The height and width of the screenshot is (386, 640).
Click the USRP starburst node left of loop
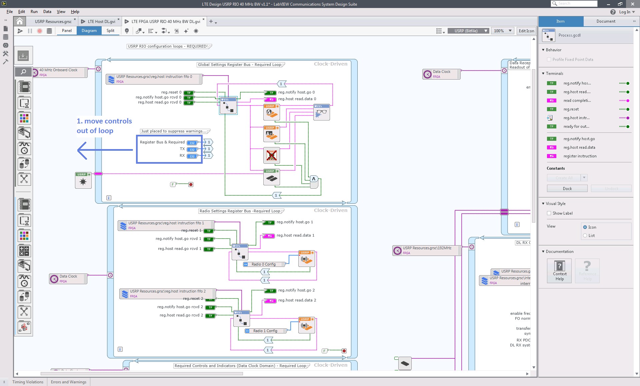[83, 180]
